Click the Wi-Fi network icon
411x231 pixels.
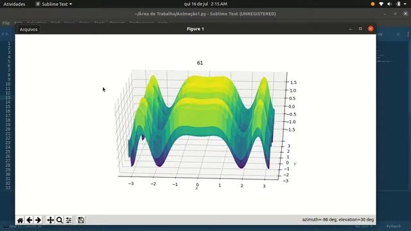pos(381,4)
